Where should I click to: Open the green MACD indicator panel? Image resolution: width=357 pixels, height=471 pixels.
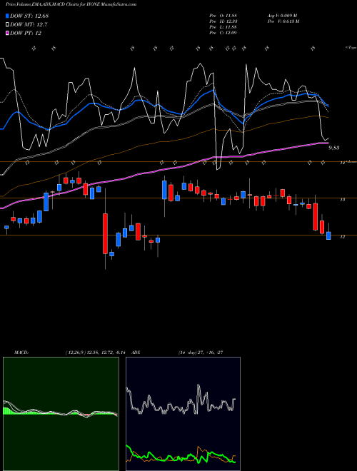[61, 414]
